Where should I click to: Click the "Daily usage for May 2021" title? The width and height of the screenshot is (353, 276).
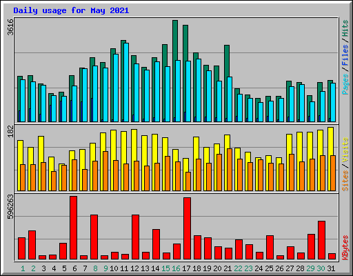click(71, 10)
